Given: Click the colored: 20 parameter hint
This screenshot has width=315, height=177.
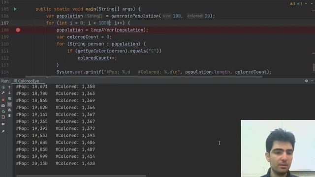Looking at the screenshot, I should (199, 16).
